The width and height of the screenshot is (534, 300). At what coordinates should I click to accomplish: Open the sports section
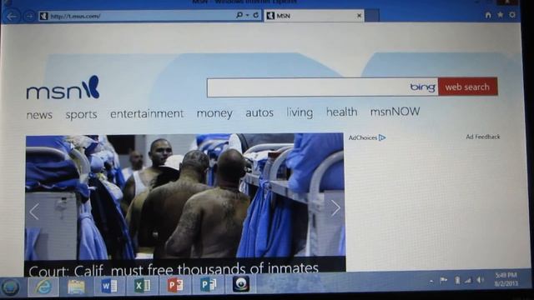click(82, 115)
